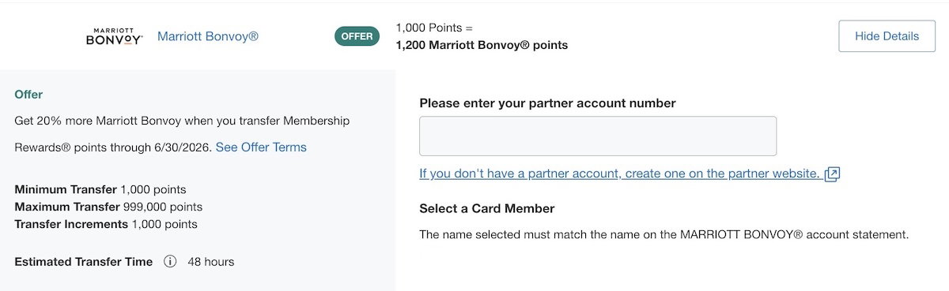949x291 pixels.
Task: Follow the create a partner account link
Action: click(x=619, y=173)
